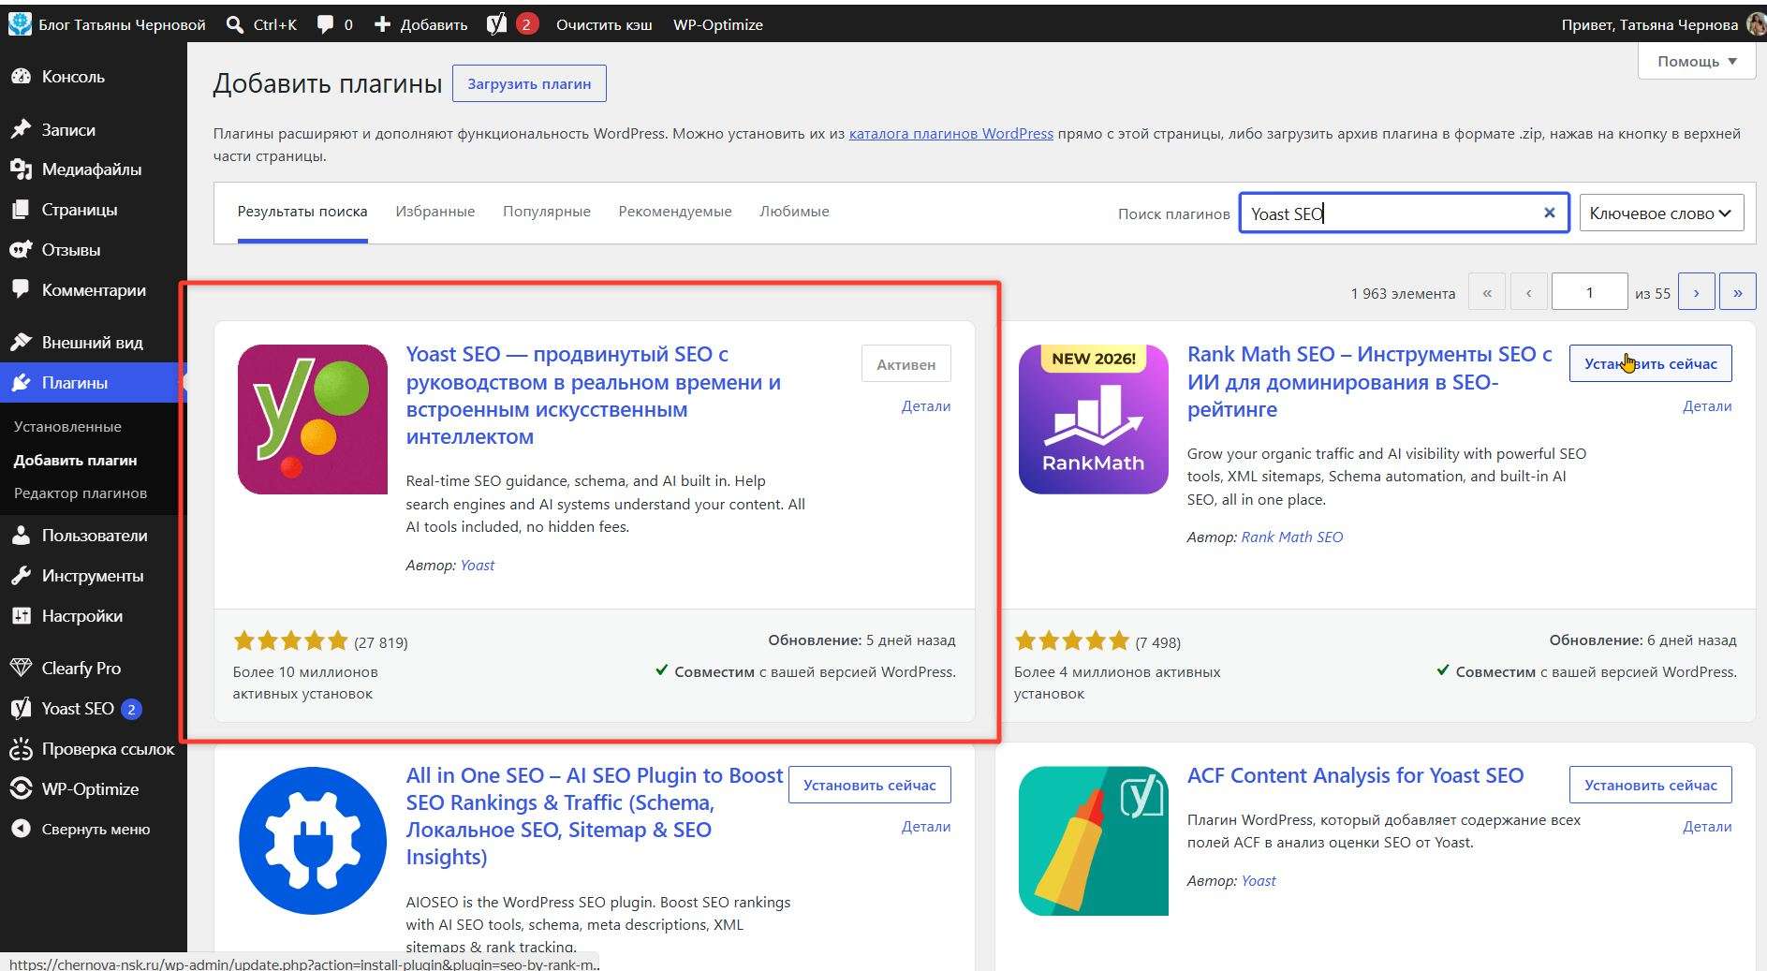Open Детали for ACF Content Analysis
The image size is (1767, 971).
point(1707,826)
